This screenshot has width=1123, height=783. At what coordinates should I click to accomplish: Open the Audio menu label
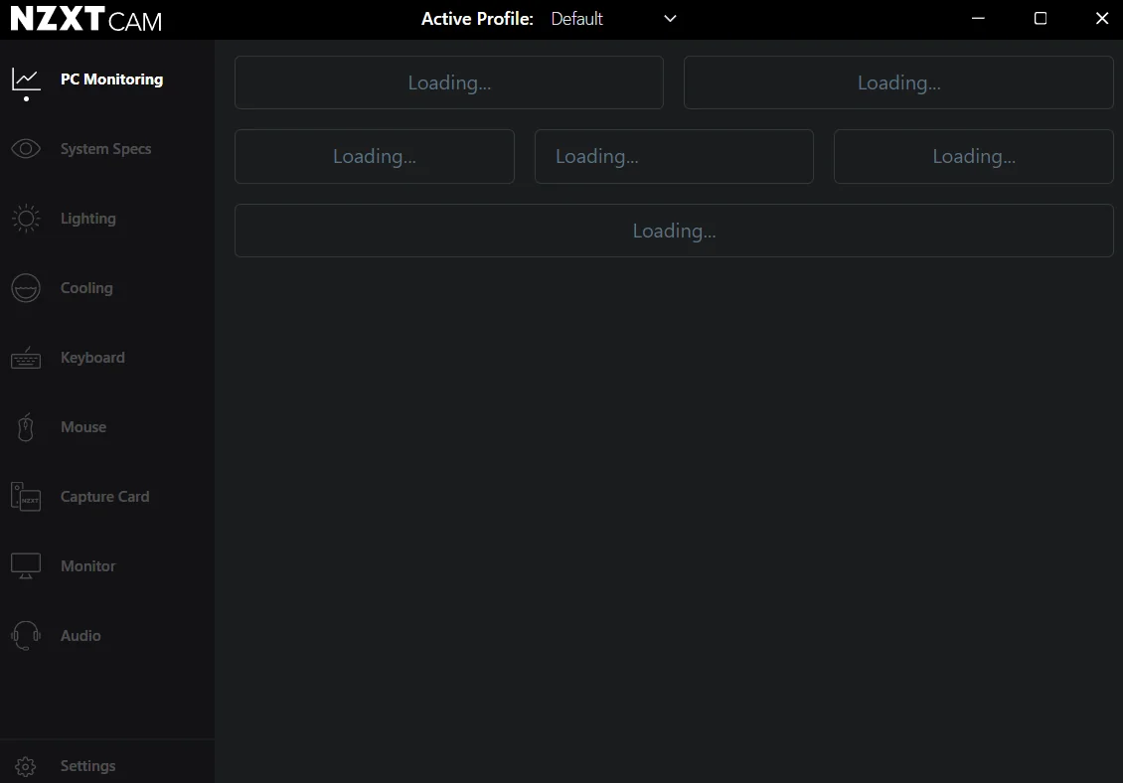80,635
